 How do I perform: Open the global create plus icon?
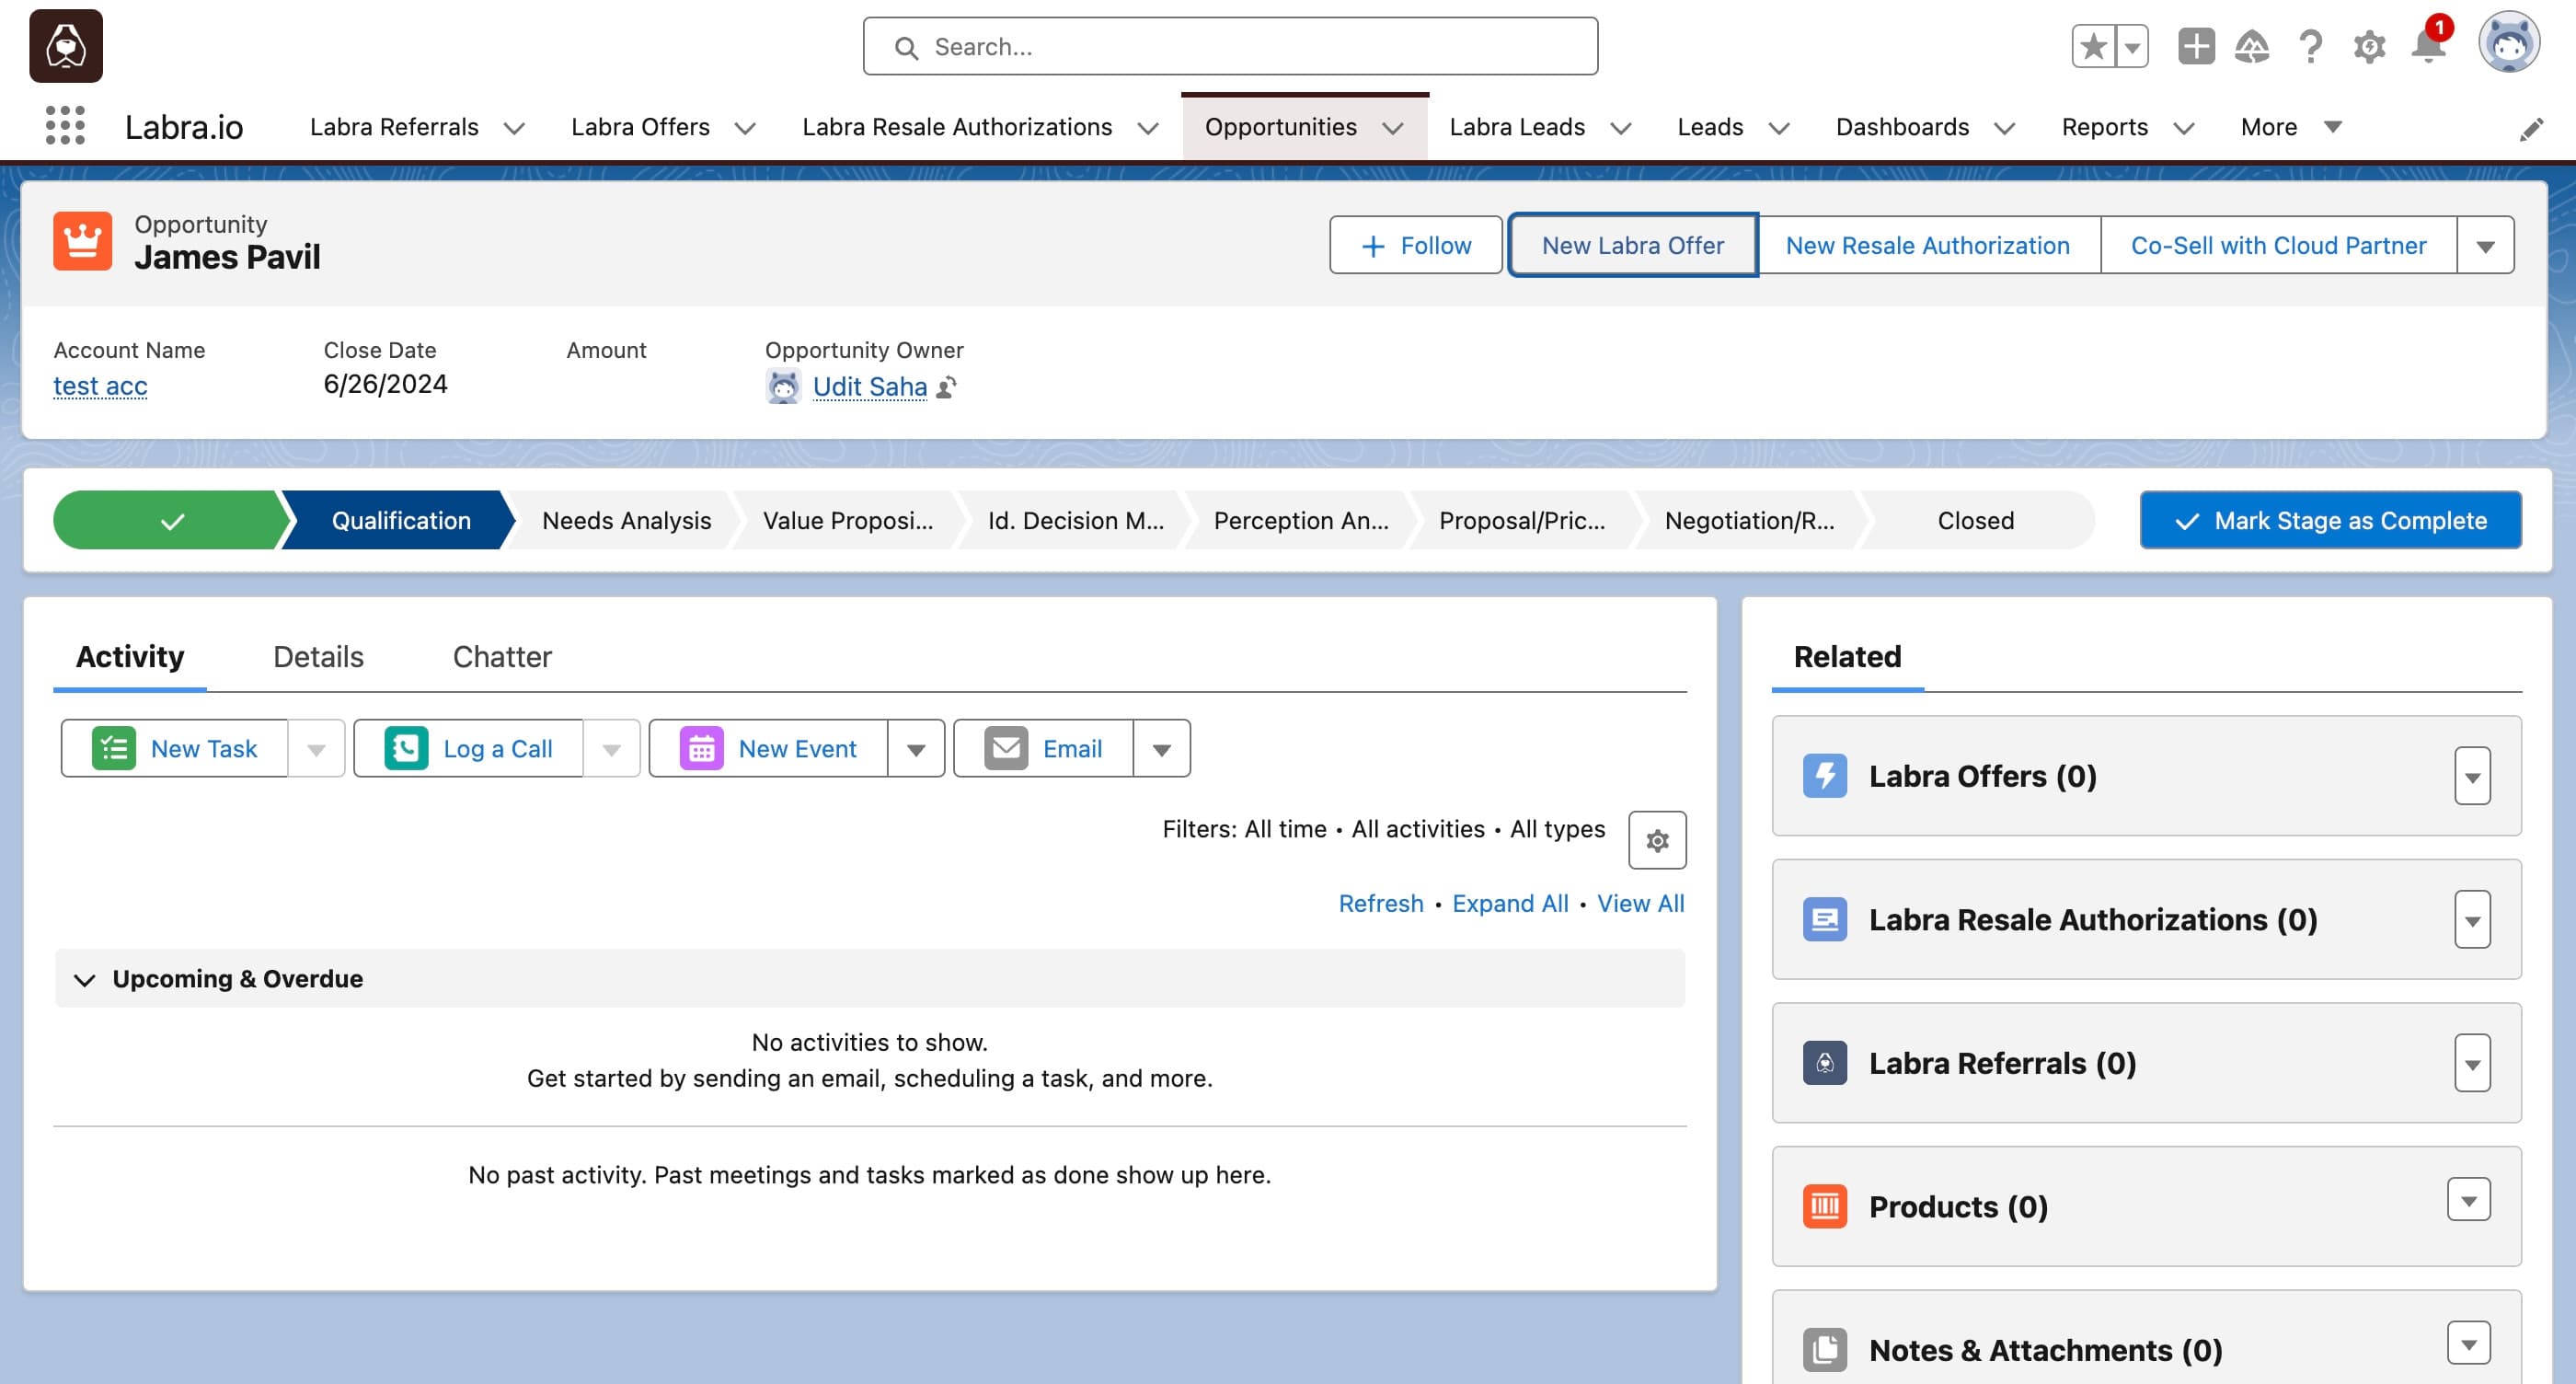[2196, 46]
